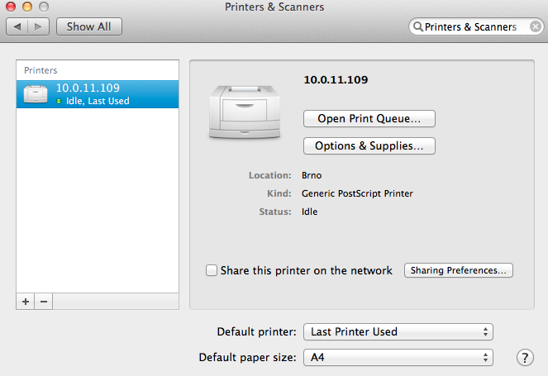The image size is (548, 376).
Task: Clear the search field with the x icon
Action: coord(535,26)
